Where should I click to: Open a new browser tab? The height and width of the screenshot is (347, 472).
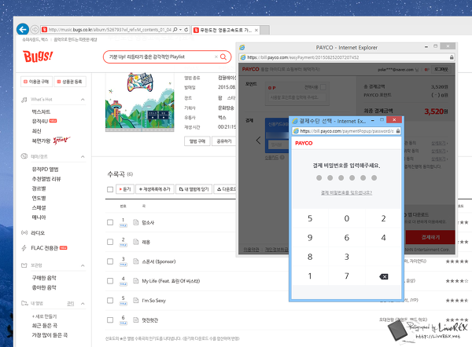tap(264, 30)
